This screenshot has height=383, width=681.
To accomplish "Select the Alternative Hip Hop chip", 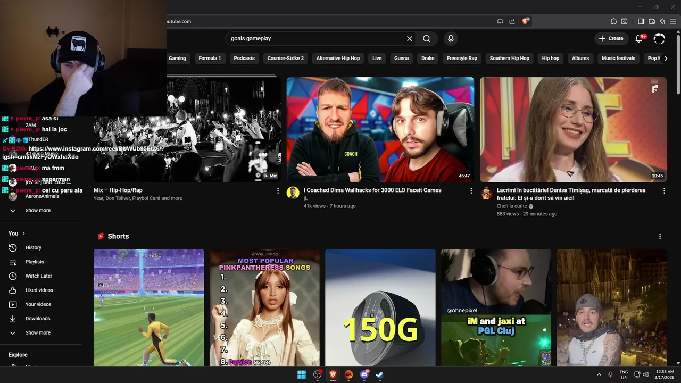I will coord(338,58).
